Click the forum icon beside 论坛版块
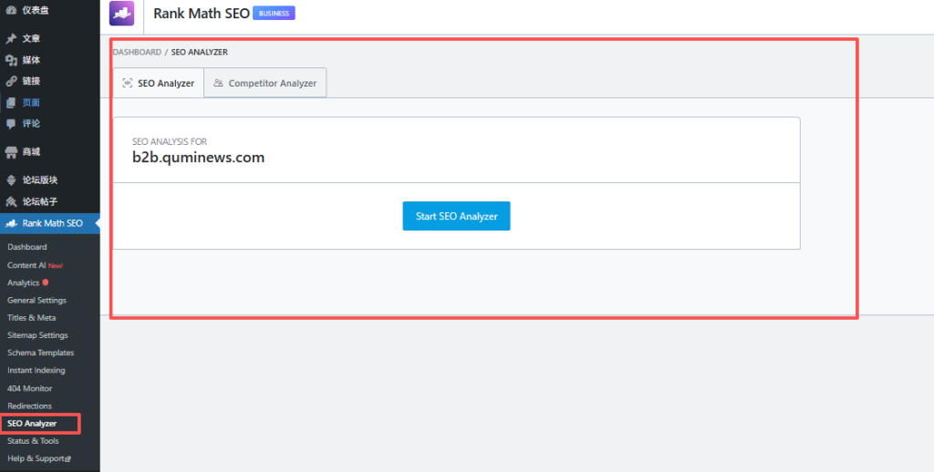The width and height of the screenshot is (934, 472). [x=11, y=180]
